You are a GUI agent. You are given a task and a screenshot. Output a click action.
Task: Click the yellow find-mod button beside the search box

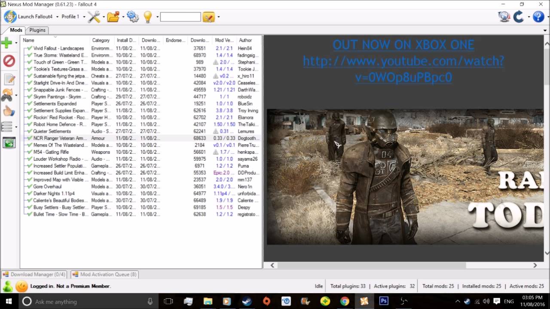point(208,17)
